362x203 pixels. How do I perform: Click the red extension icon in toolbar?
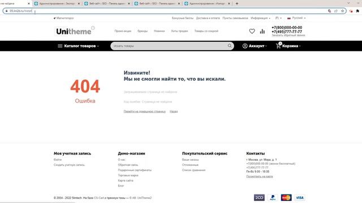pos(351,11)
